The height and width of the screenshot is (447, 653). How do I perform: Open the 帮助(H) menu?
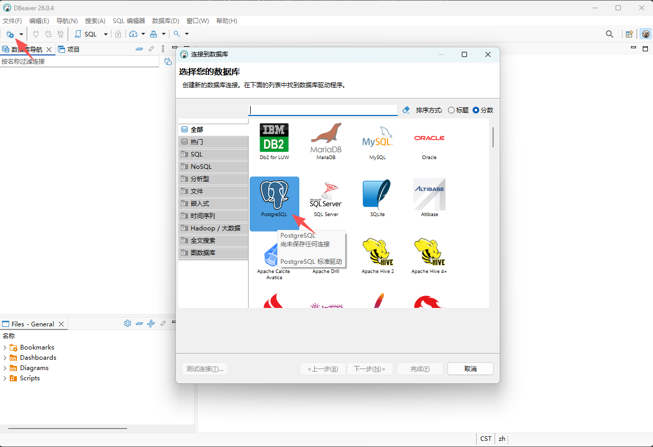pos(227,21)
